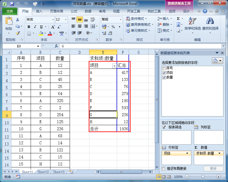Open 排序和筛选 sort and filter
Screen dimensions: 228x182
coord(192,24)
